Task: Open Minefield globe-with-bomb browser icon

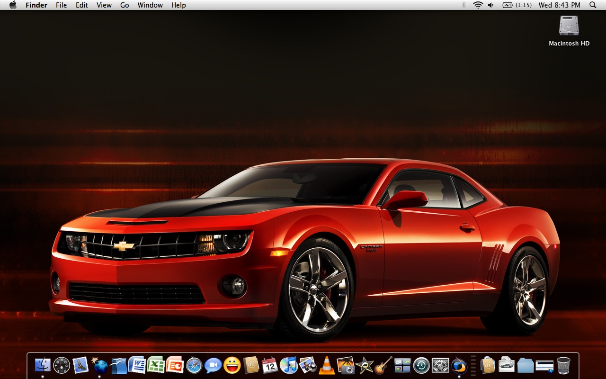Action: coord(99,365)
